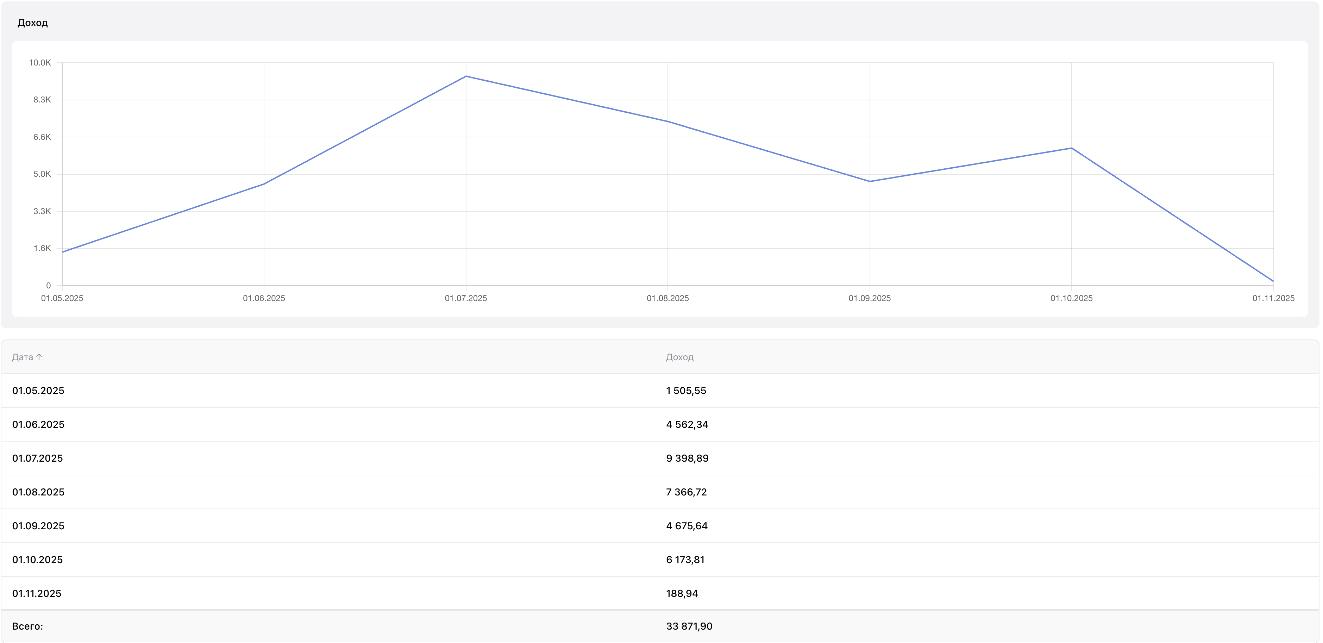The width and height of the screenshot is (1323, 643).
Task: Select the 01.07.2025 table row date
Action: 37,458
